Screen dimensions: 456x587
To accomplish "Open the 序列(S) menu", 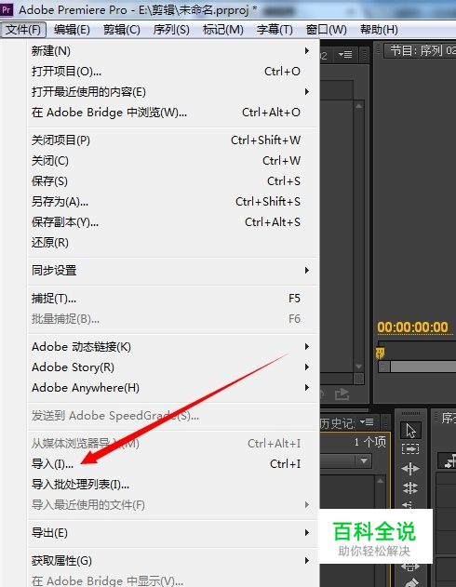I will 171,30.
